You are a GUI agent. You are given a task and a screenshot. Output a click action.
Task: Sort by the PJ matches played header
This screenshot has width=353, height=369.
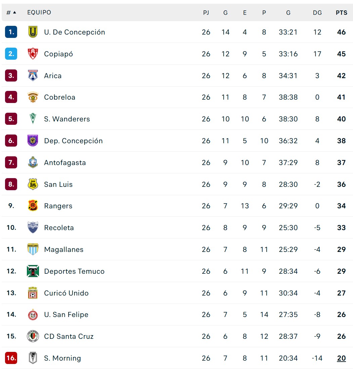pyautogui.click(x=206, y=13)
